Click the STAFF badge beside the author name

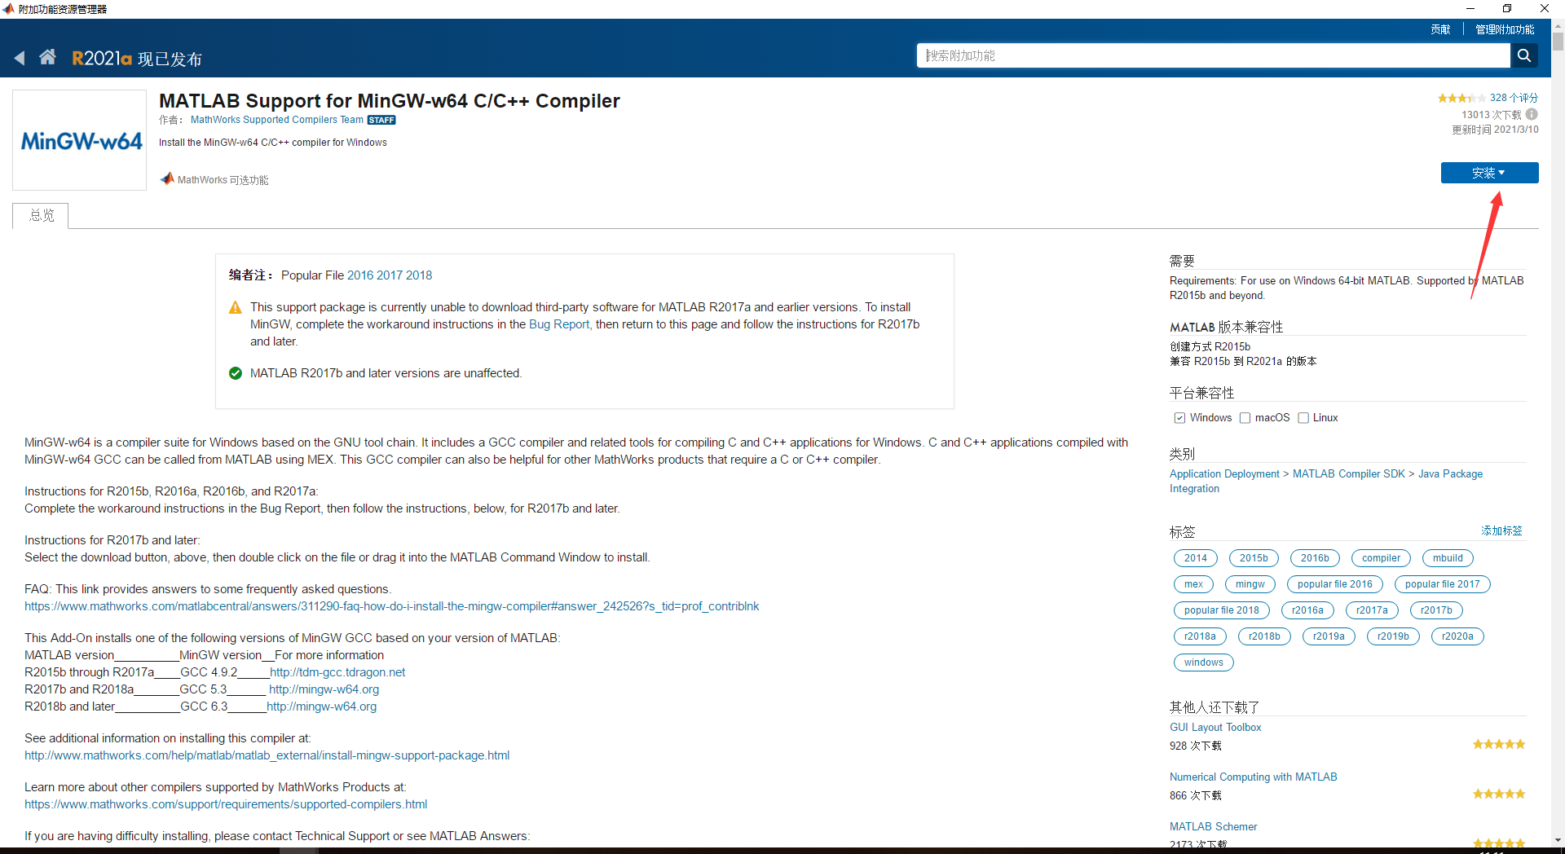[381, 120]
